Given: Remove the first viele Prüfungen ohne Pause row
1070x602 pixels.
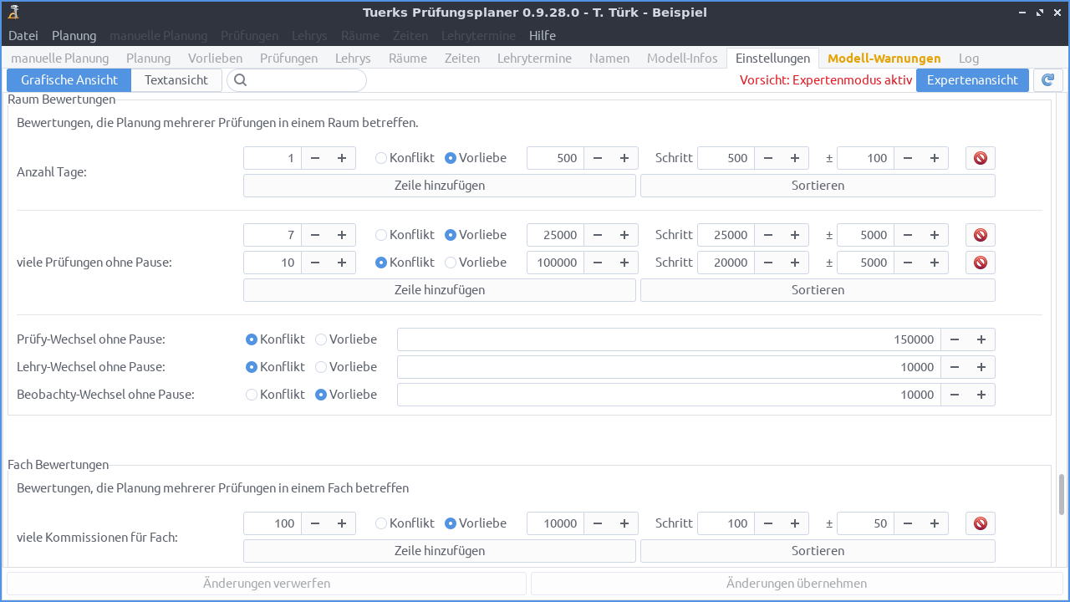Looking at the screenshot, I should tap(979, 235).
